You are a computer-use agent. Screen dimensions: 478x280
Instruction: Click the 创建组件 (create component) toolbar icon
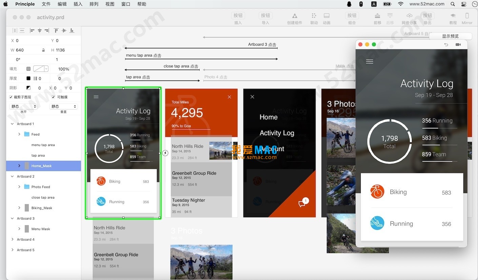tap(295, 16)
